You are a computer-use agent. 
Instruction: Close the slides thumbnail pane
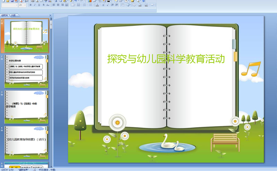click(50, 16)
